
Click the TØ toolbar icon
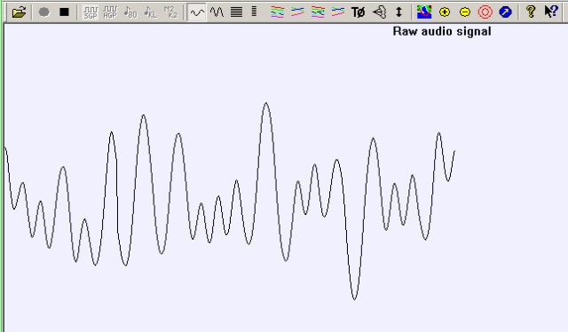359,12
